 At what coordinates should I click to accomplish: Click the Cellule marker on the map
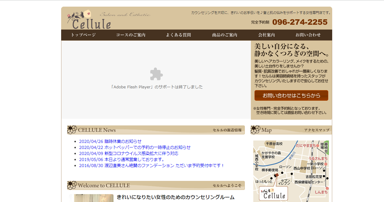273,193
